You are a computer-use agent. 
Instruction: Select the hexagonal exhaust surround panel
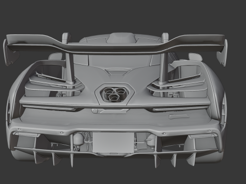115,94
